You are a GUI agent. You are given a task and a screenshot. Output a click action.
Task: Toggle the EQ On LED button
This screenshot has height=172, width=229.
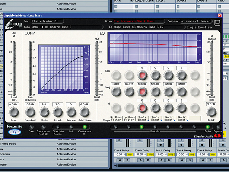click(207, 127)
